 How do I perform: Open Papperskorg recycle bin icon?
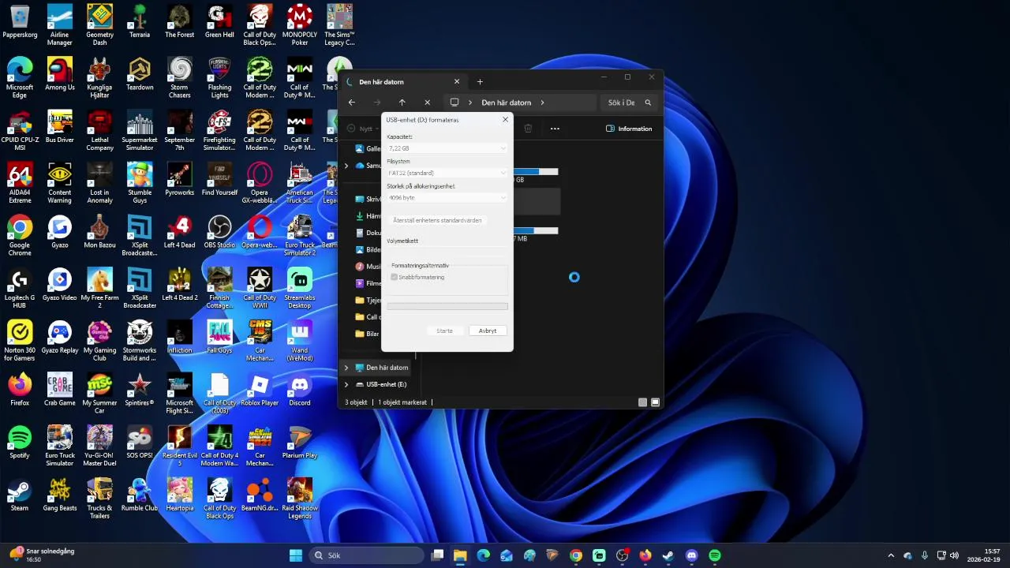click(20, 22)
